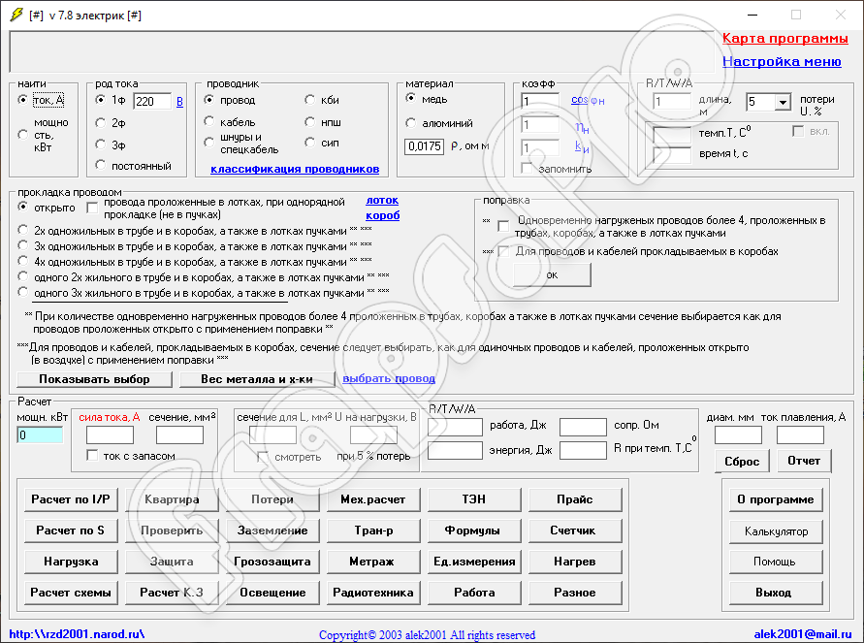Choose the 3ф current type option
This screenshot has width=864, height=643.
(101, 145)
